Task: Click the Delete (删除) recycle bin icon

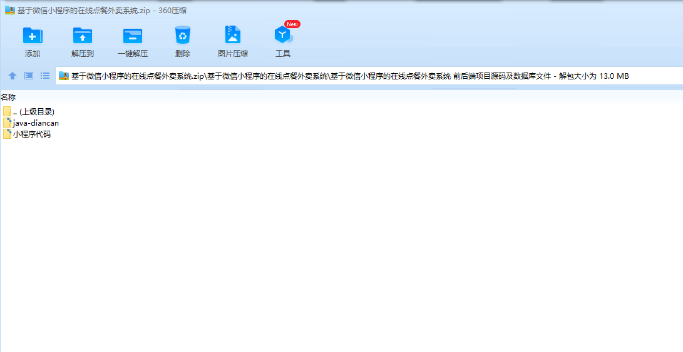Action: pyautogui.click(x=183, y=35)
